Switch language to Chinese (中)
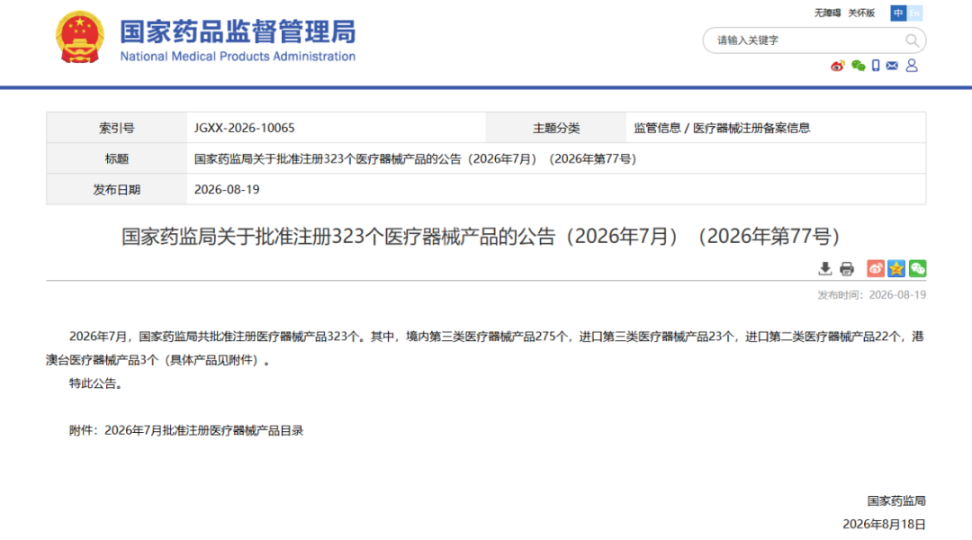The height and width of the screenshot is (540, 972). 898,13
